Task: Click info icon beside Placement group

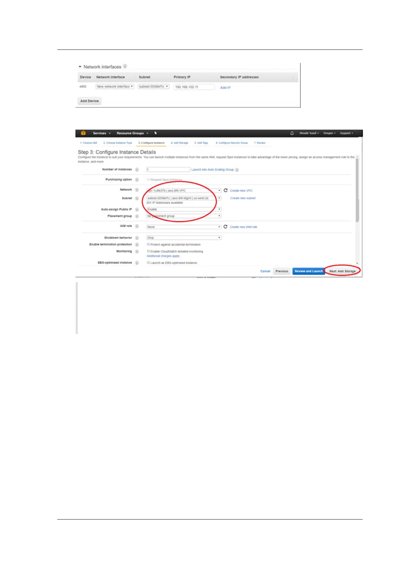Action: (x=137, y=216)
